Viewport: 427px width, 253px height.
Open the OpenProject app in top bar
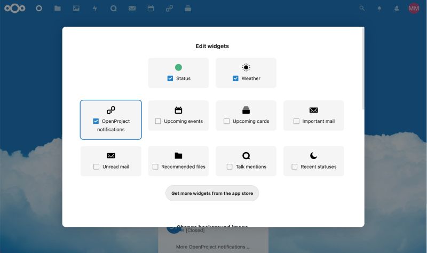point(169,9)
